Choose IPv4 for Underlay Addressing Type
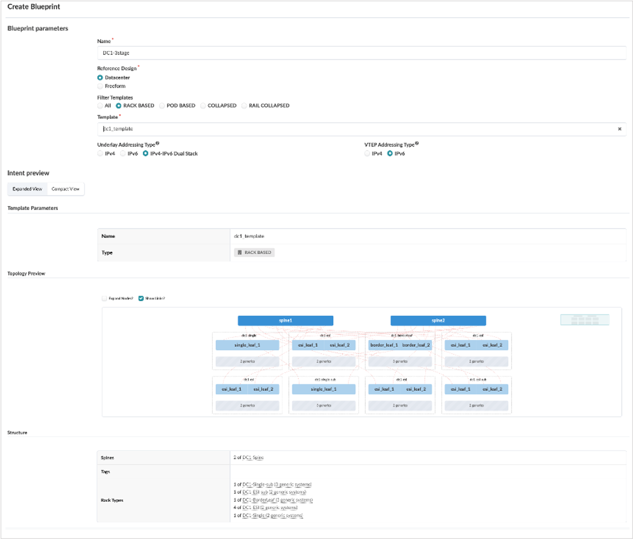Viewport: 633px width, 539px height. click(100, 154)
